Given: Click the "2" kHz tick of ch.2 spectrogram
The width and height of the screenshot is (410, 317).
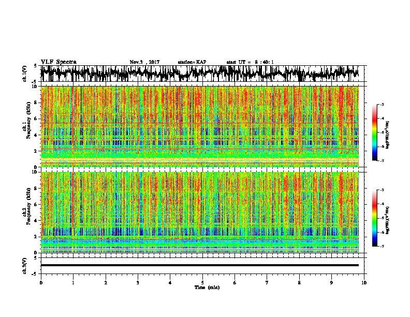Looking at the screenshot, I should [x=36, y=237].
